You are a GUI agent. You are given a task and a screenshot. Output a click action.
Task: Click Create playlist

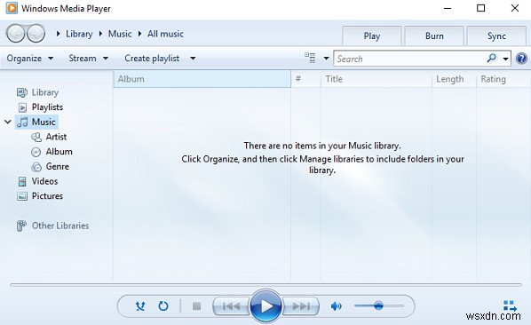tap(152, 59)
